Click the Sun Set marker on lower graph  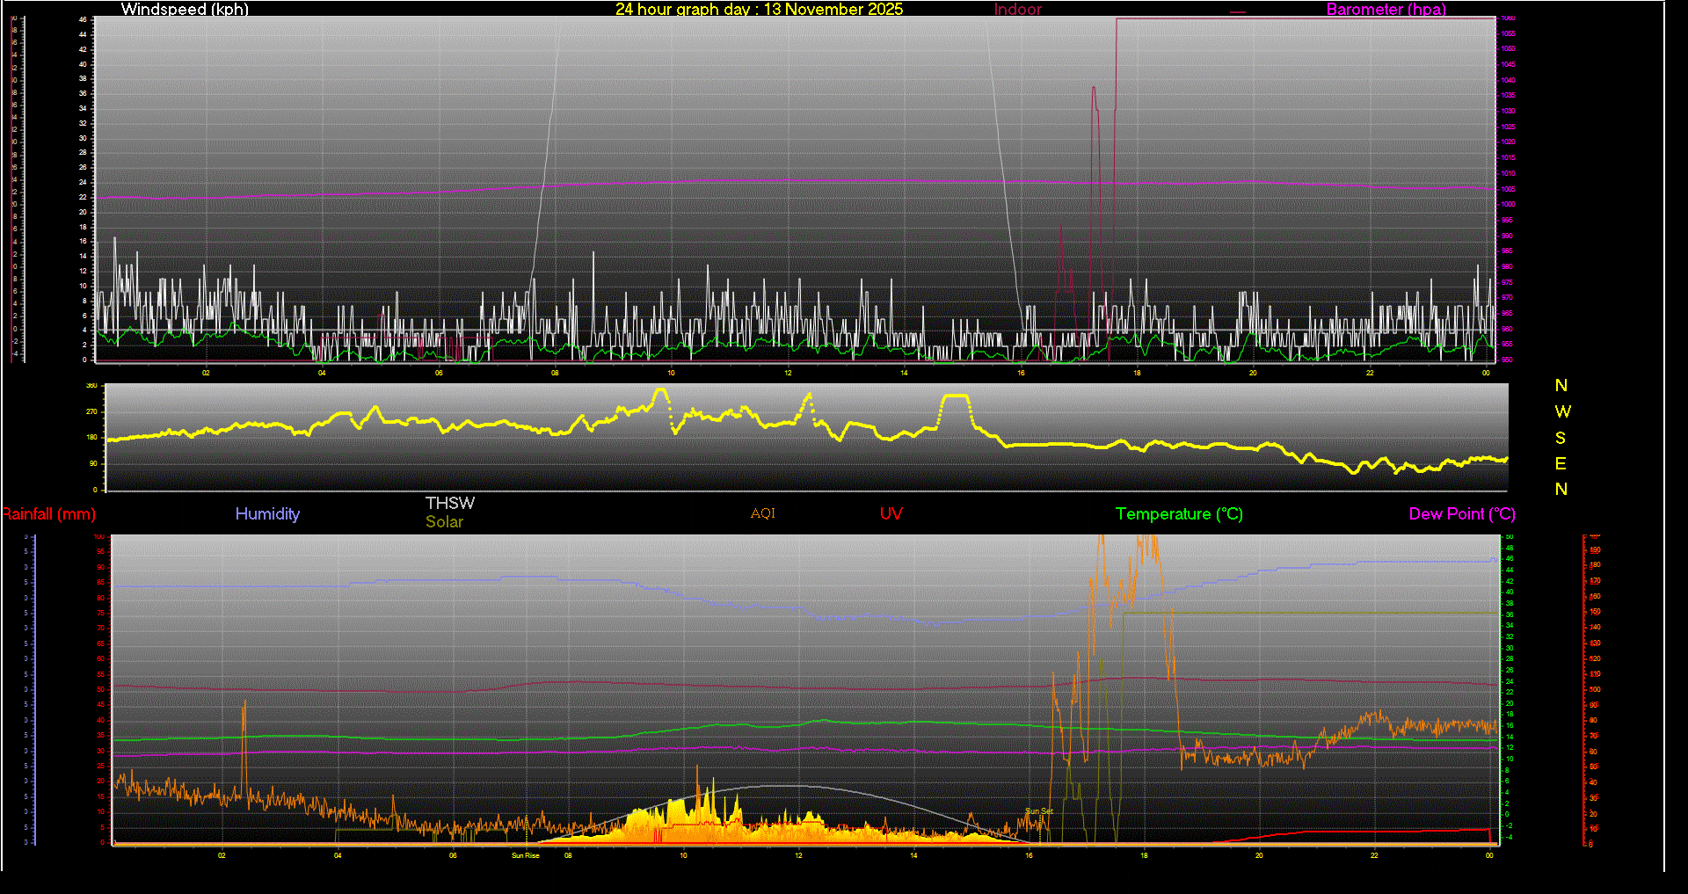tap(1038, 811)
